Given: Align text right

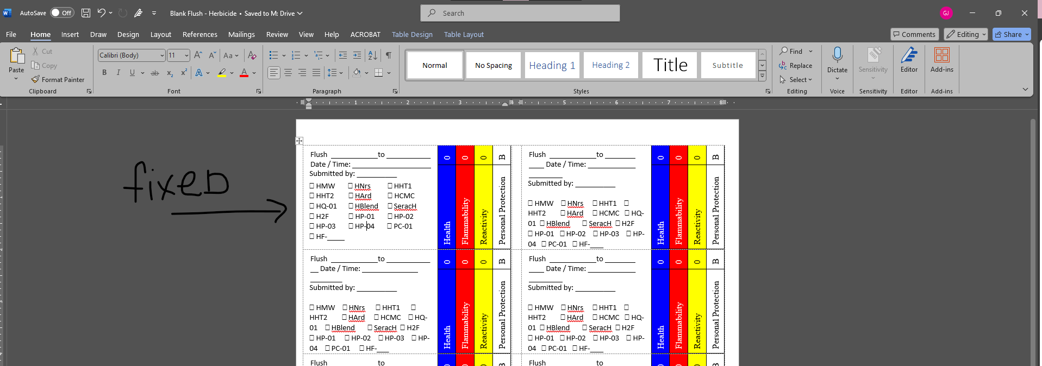Looking at the screenshot, I should [302, 72].
